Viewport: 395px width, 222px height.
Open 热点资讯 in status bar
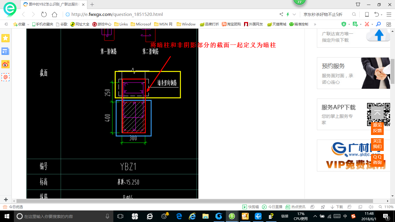coord(296,207)
